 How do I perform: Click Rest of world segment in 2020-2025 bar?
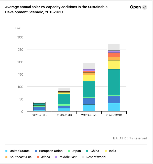[89, 66]
